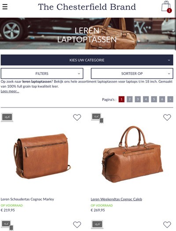This screenshot has height=231, width=176.
Task: Go to page 6 of results
Action: point(162,99)
